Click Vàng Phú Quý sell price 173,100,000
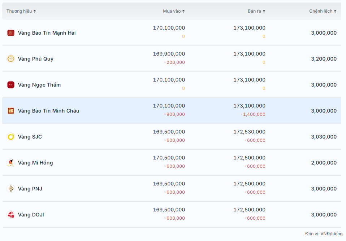 [x=249, y=54]
